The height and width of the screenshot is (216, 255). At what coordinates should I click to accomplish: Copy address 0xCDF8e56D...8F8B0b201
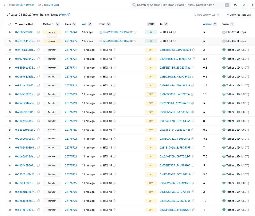pos(193,210)
